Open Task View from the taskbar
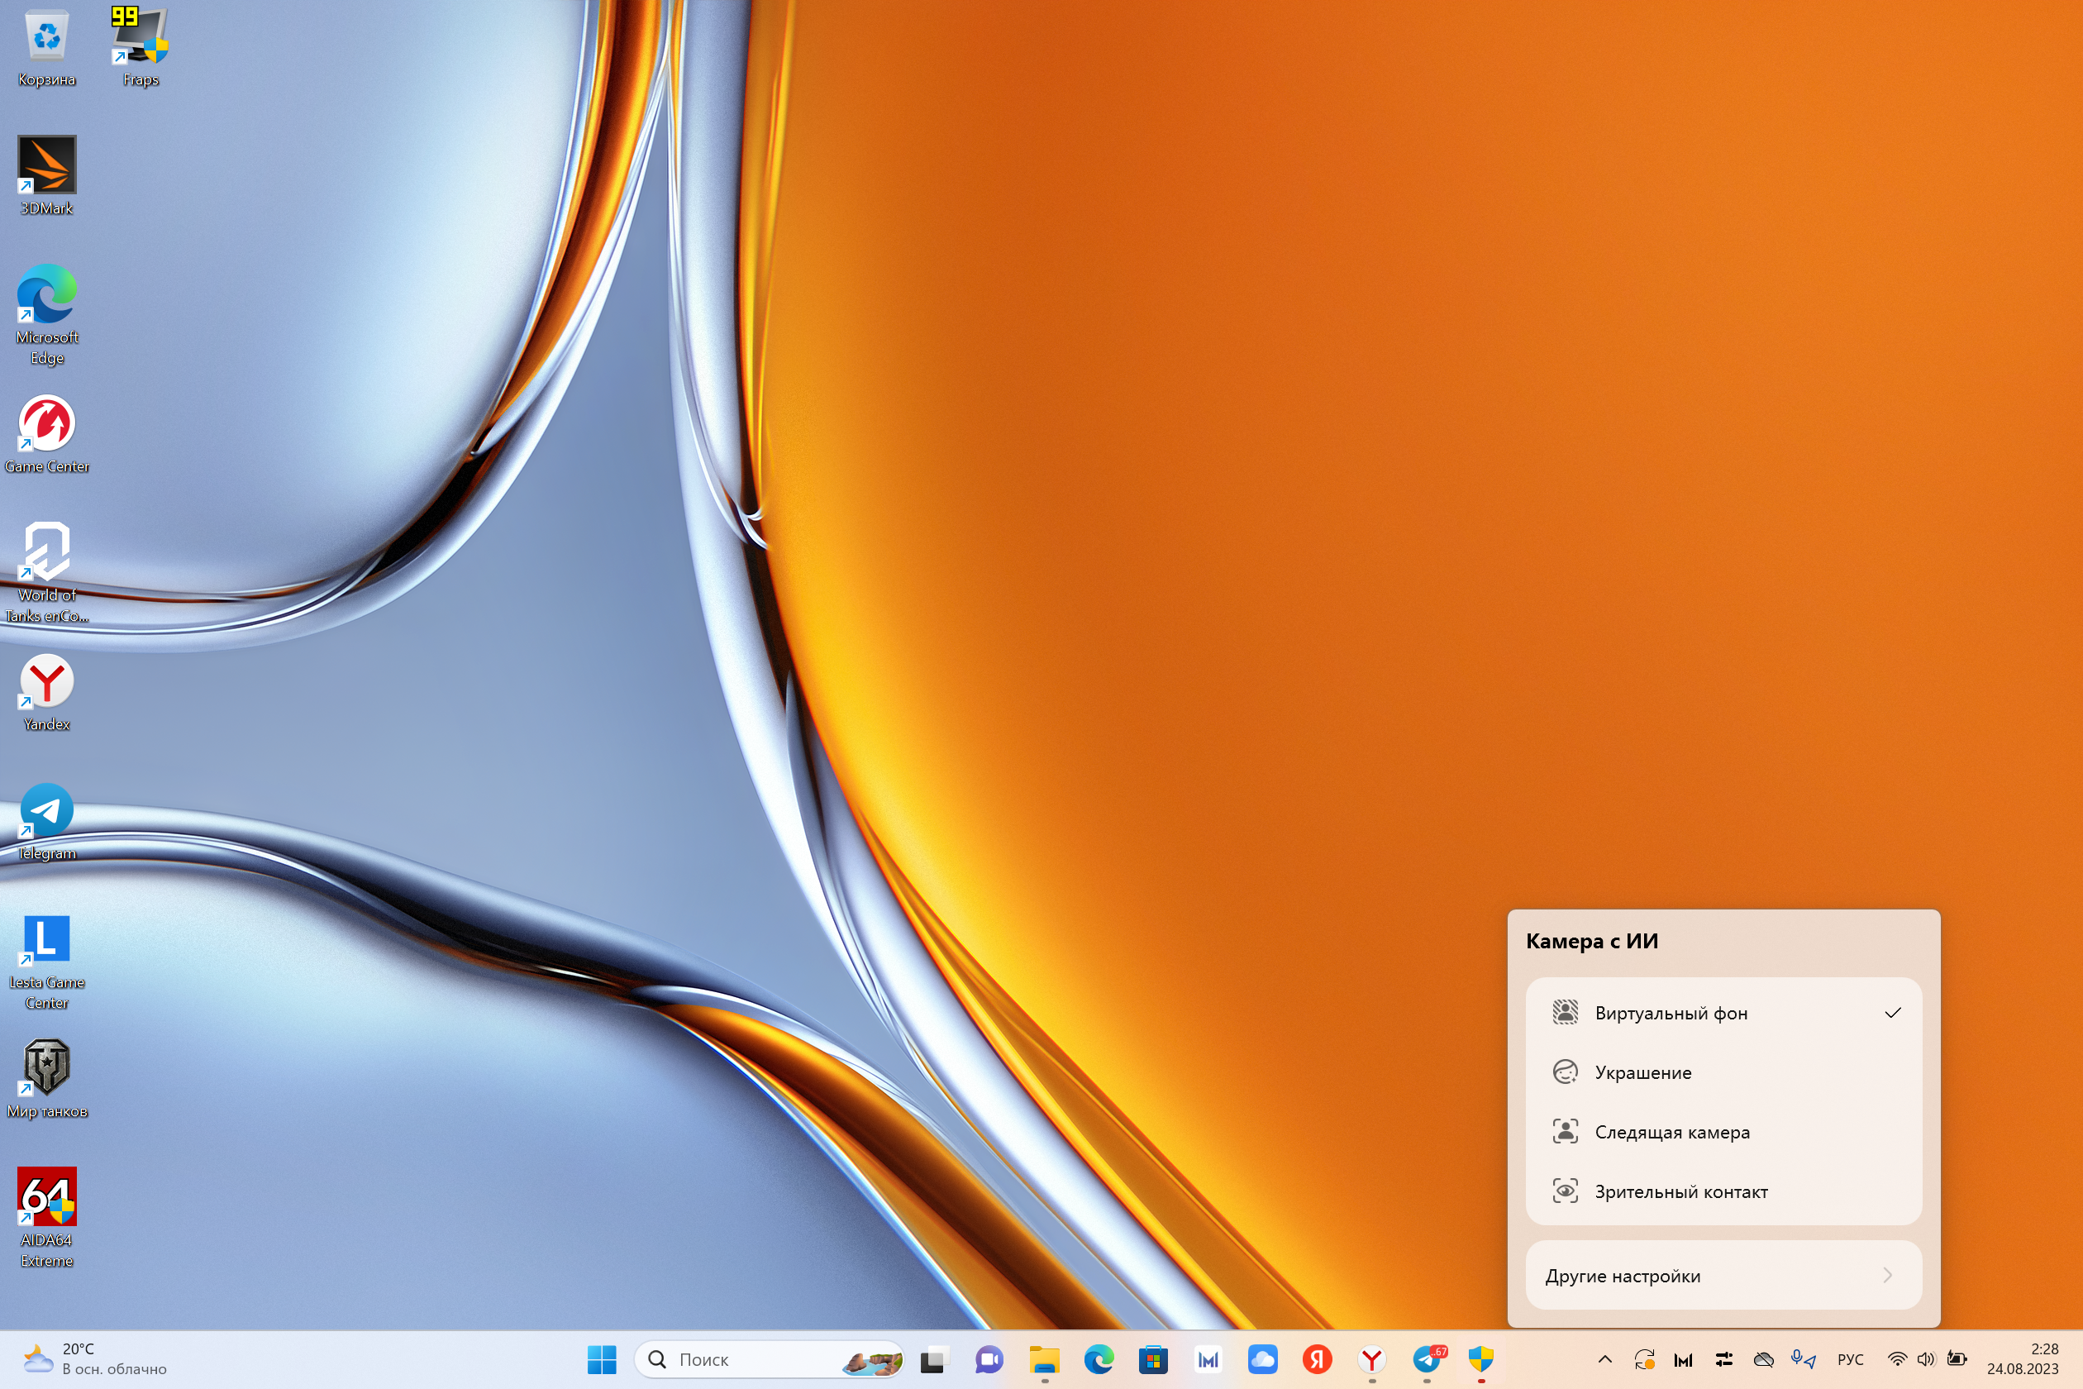 [x=934, y=1360]
